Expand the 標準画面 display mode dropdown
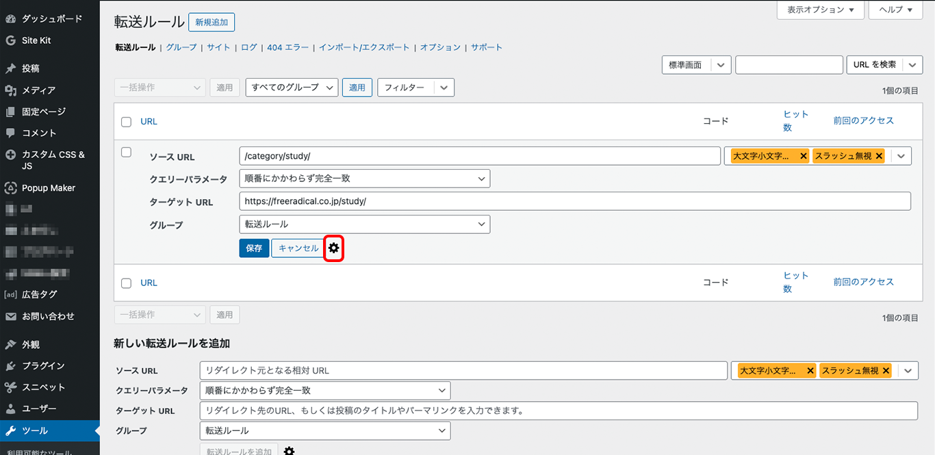The image size is (935, 455). click(696, 65)
